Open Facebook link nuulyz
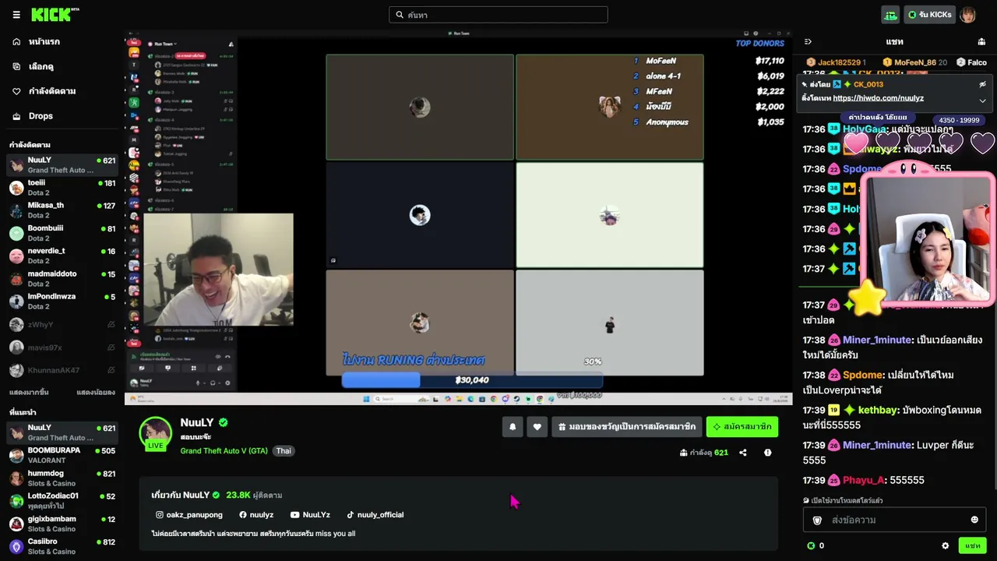Screen dimensions: 997x561 (256, 515)
